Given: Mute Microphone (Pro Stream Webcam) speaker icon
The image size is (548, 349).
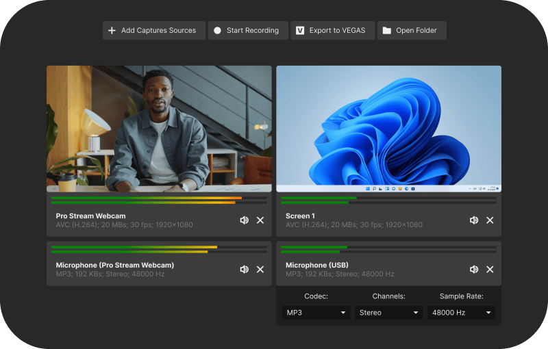Looking at the screenshot, I should tap(244, 270).
